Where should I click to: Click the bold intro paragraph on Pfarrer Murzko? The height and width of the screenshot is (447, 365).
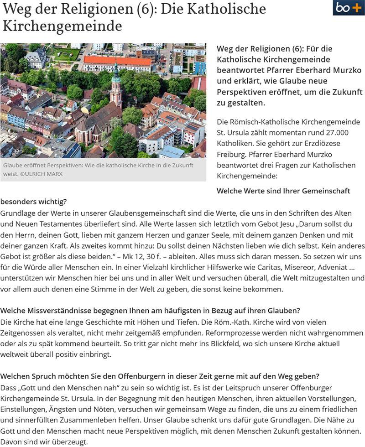(x=289, y=76)
